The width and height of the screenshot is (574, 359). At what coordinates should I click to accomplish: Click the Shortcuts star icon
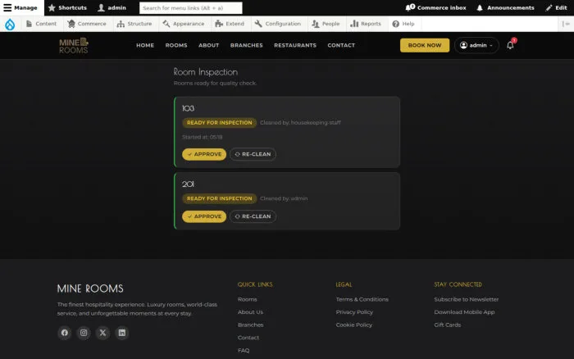[x=52, y=7]
